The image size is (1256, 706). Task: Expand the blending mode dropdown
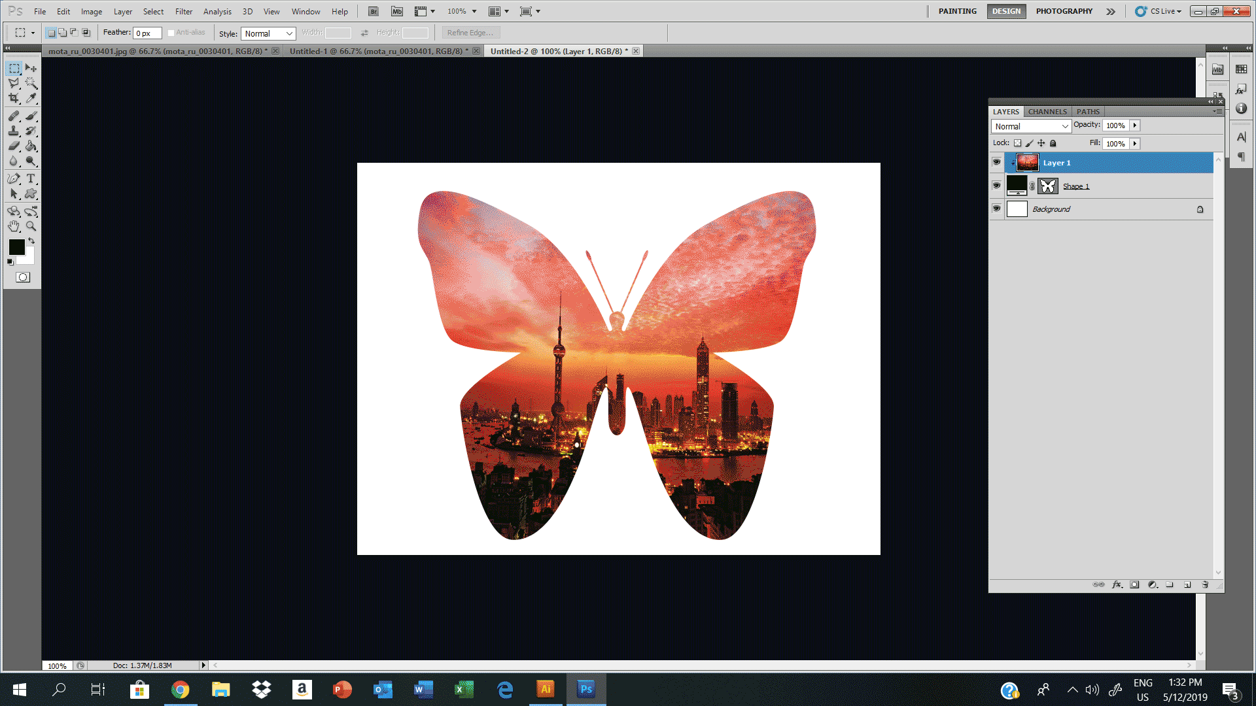coord(1063,126)
